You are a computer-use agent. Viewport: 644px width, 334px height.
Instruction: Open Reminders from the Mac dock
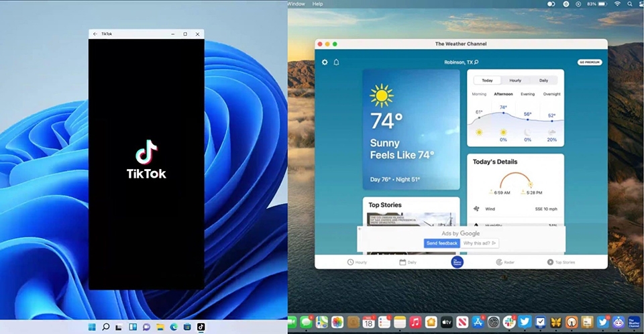point(384,323)
